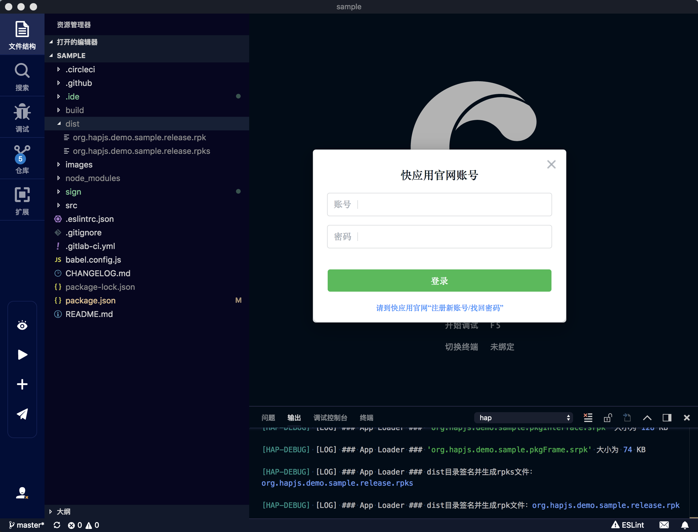The width and height of the screenshot is (698, 532).
Task: Click the sync changes icon in status bar
Action: [x=57, y=525]
